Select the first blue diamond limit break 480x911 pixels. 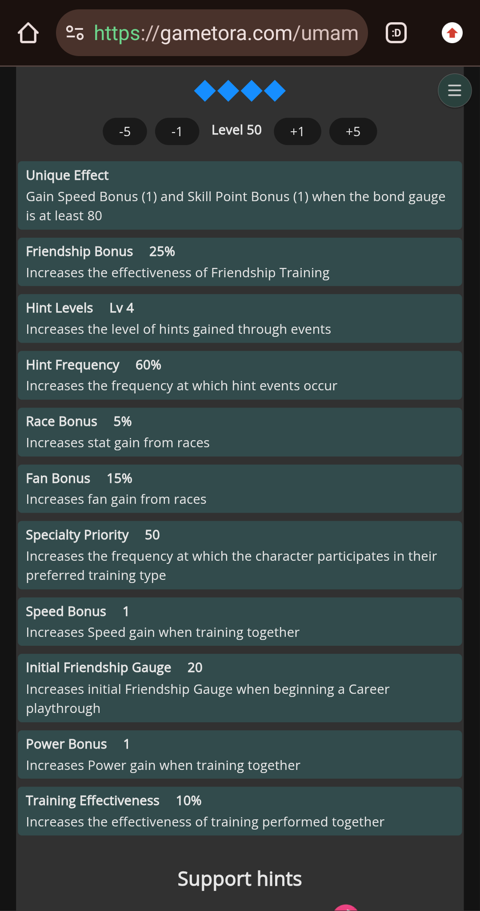pyautogui.click(x=205, y=91)
